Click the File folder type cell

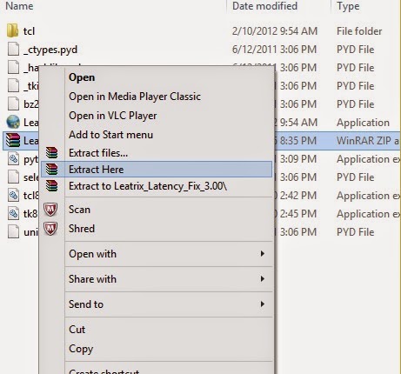359,31
